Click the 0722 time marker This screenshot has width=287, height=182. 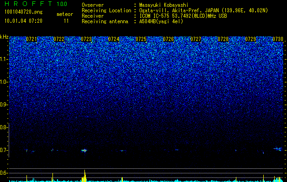coord(59,39)
